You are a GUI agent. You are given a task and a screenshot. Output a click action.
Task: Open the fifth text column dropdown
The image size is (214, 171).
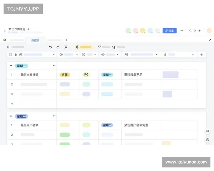156,55
